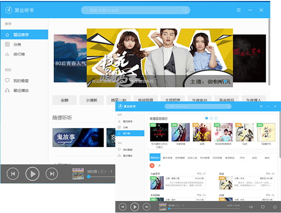Select the red 周 weekly filter
The width and height of the screenshot is (281, 213).
152,165
